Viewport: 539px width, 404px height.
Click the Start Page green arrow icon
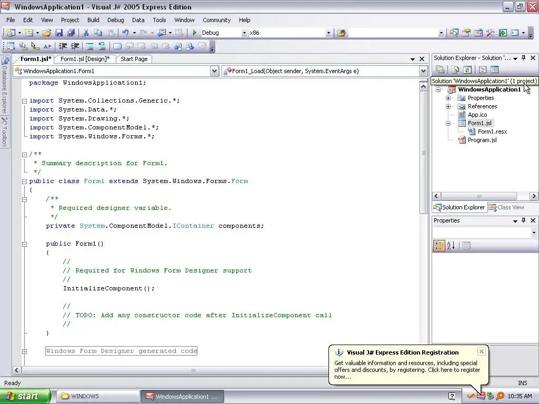point(503,33)
